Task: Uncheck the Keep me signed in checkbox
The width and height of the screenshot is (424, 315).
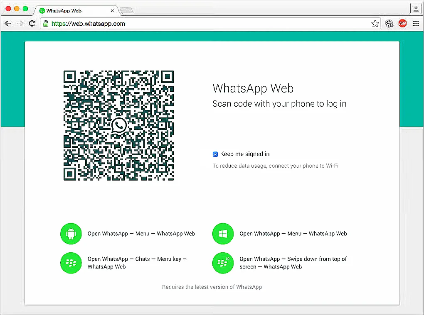Action: (x=215, y=154)
